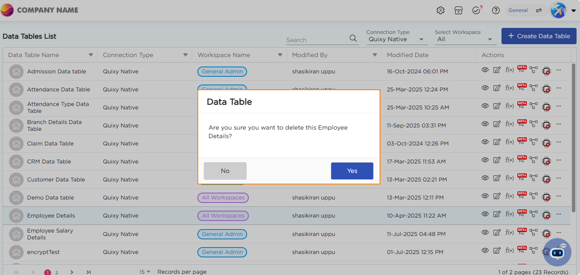The width and height of the screenshot is (580, 275).
Task: Click the help question mark icon
Action: [x=495, y=11]
